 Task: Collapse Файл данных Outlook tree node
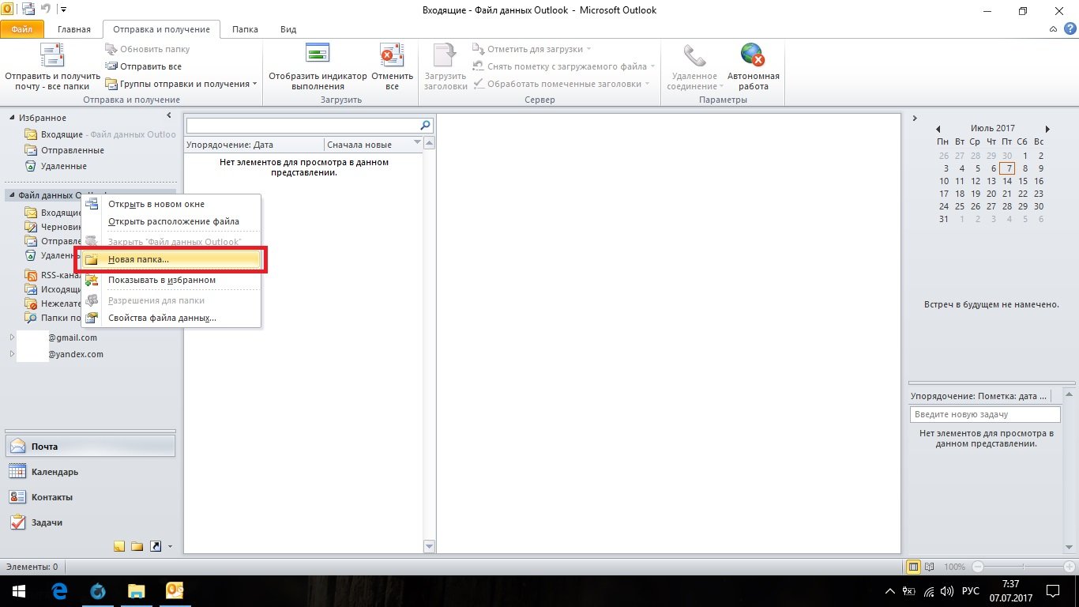pyautogui.click(x=12, y=195)
